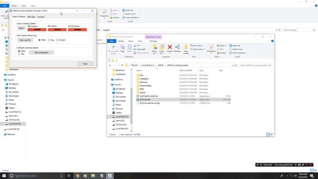Click Close button in License Console dialog

tap(85, 64)
